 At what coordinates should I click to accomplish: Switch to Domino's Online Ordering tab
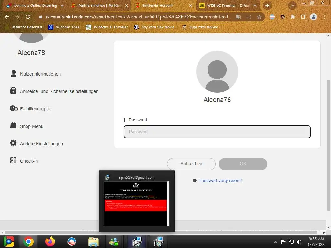tap(36, 6)
